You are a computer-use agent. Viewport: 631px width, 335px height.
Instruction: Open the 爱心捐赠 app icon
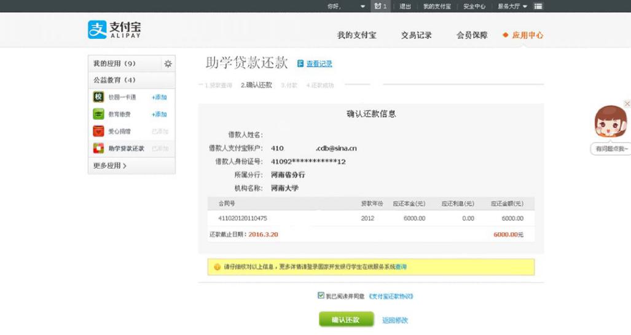tap(98, 131)
